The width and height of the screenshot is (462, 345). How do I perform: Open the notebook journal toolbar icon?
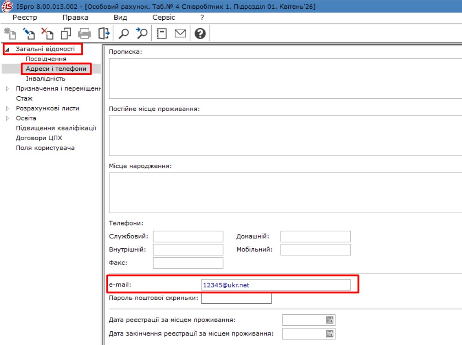tap(161, 33)
